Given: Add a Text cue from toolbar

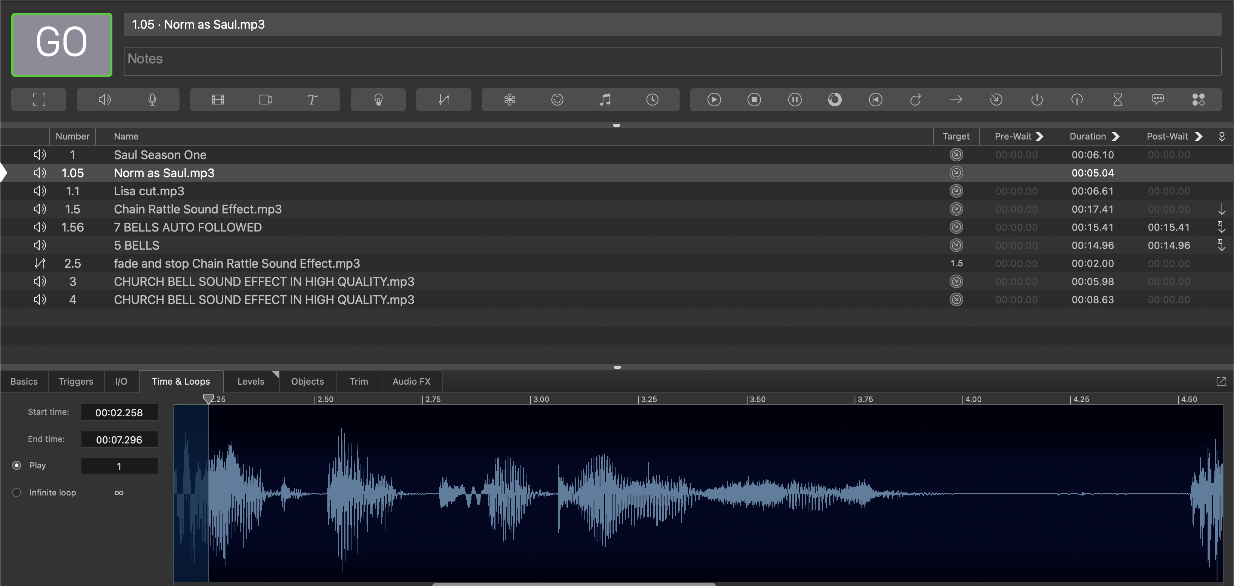Looking at the screenshot, I should tap(312, 99).
